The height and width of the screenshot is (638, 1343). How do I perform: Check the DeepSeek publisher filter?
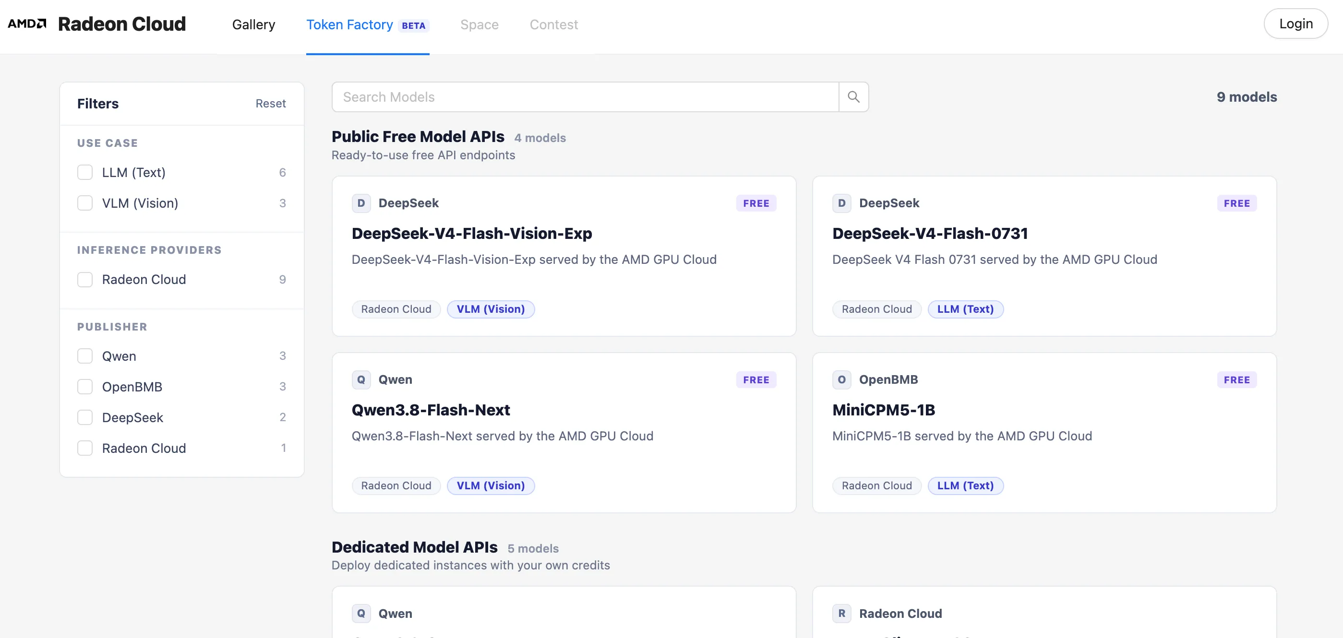tap(85, 418)
